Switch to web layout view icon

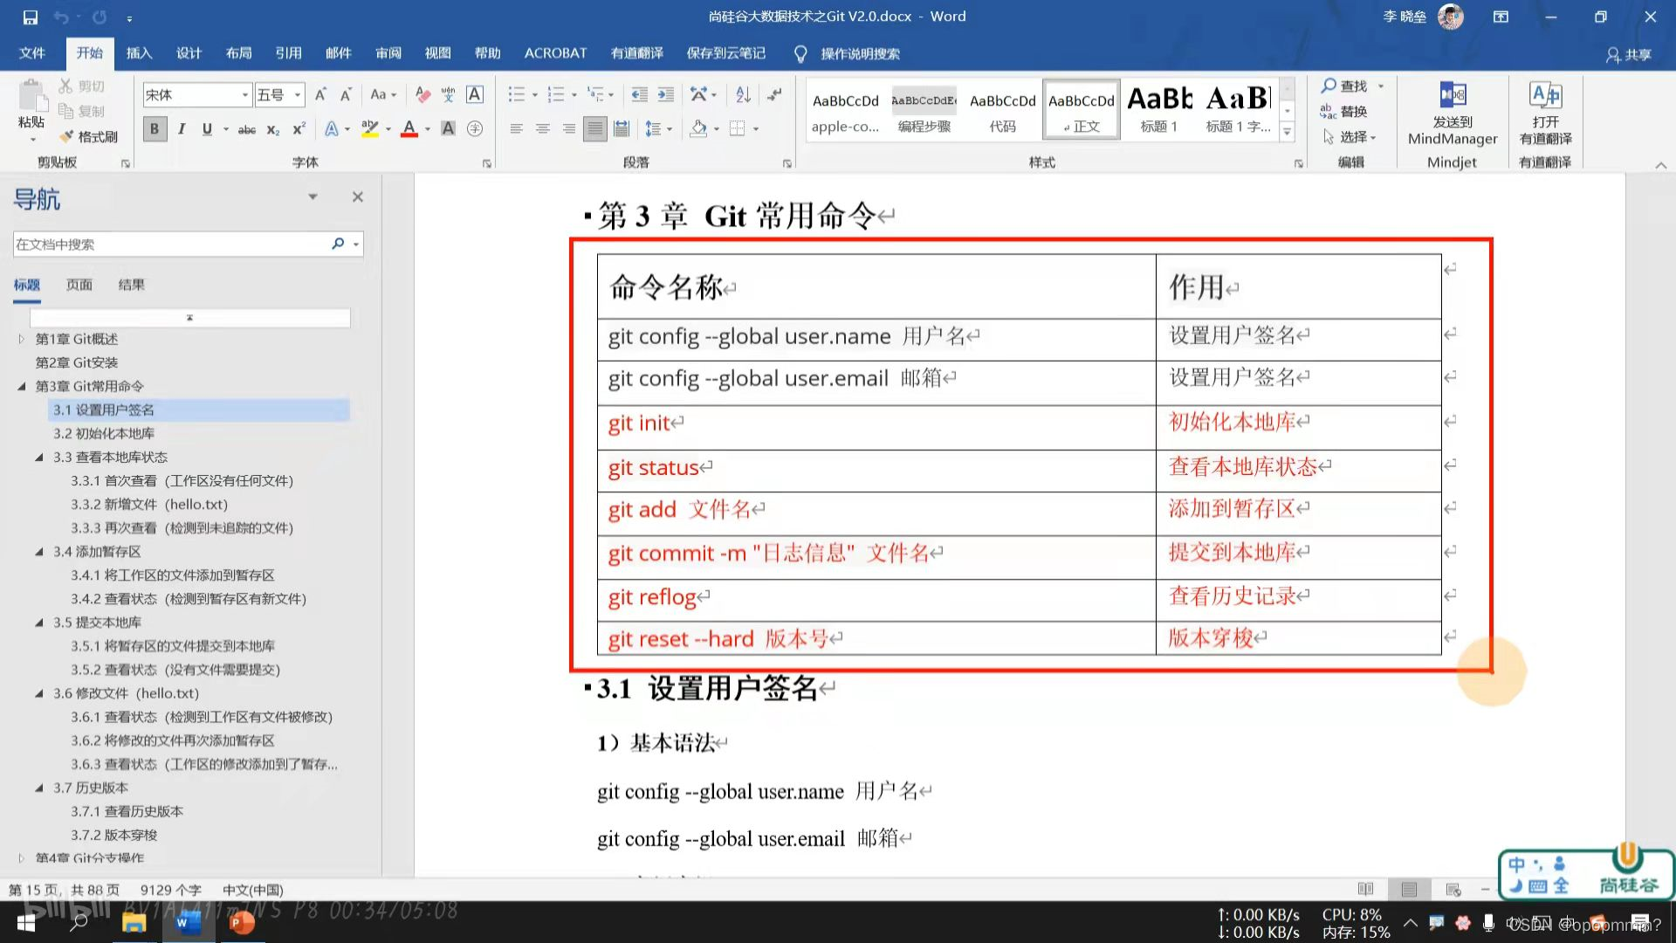(1453, 889)
